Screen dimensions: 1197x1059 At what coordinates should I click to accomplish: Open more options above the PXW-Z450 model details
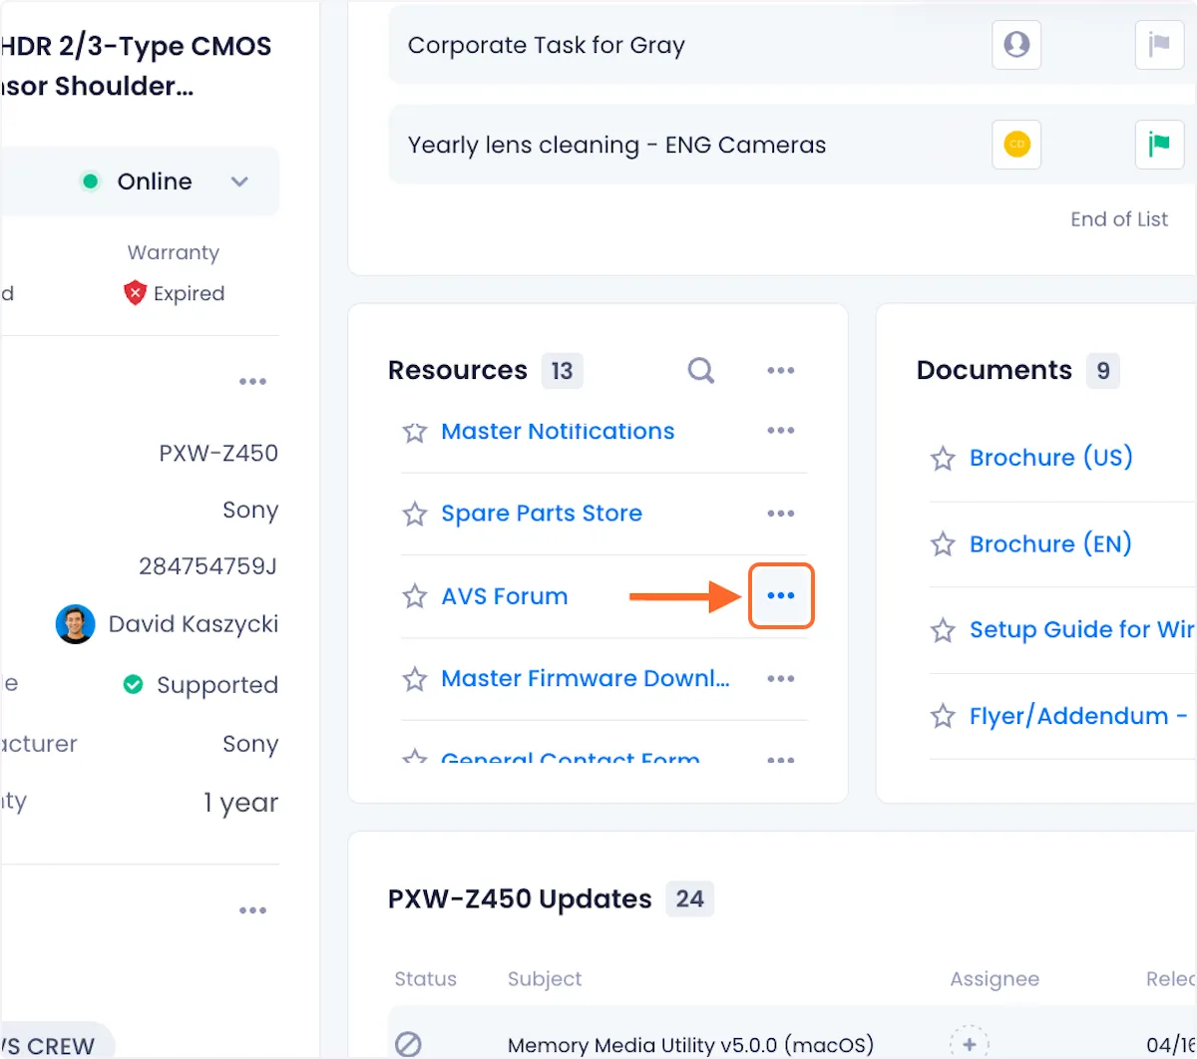(x=252, y=382)
